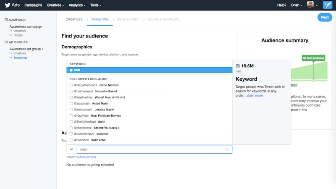The height and width of the screenshot is (189, 336).
Task: Click the audience people icon beside 18.6M
Action: click(238, 66)
